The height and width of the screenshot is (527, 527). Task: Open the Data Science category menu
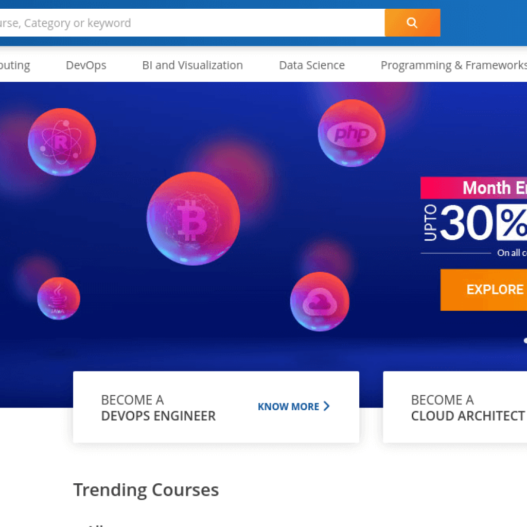point(312,65)
